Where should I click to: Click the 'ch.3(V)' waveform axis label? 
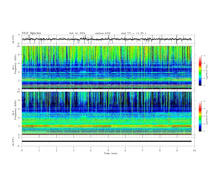pyautogui.click(x=13, y=142)
